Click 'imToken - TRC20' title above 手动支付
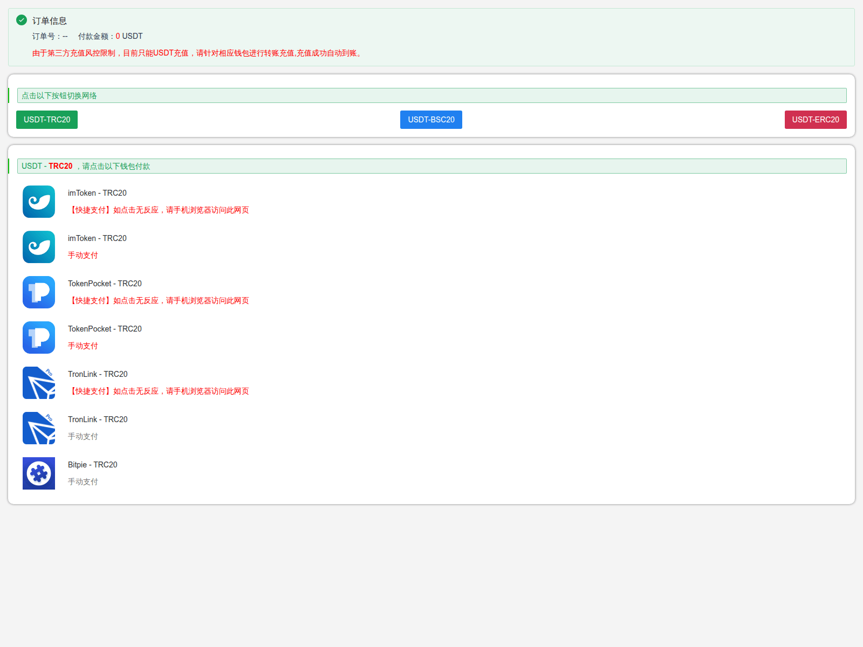The height and width of the screenshot is (647, 863). click(x=97, y=238)
